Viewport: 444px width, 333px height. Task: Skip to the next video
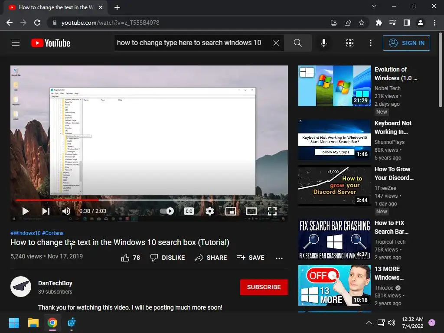pos(46,211)
